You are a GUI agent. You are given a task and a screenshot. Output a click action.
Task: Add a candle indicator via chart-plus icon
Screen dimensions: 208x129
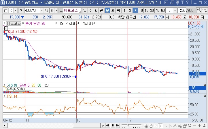click(199, 10)
